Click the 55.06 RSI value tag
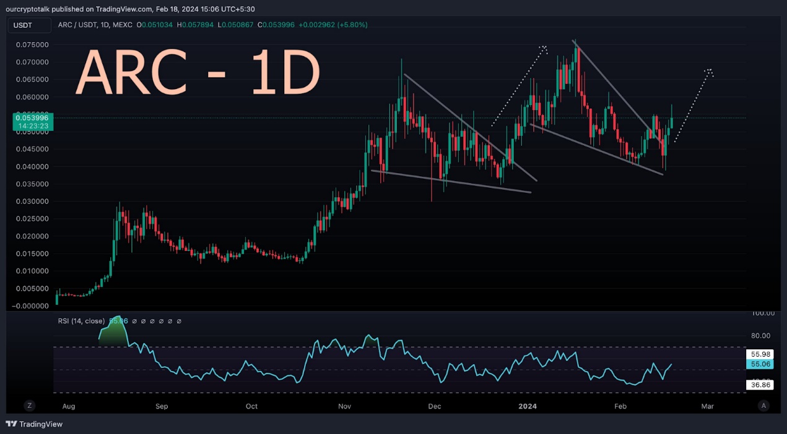This screenshot has height=434, width=787. [x=759, y=364]
